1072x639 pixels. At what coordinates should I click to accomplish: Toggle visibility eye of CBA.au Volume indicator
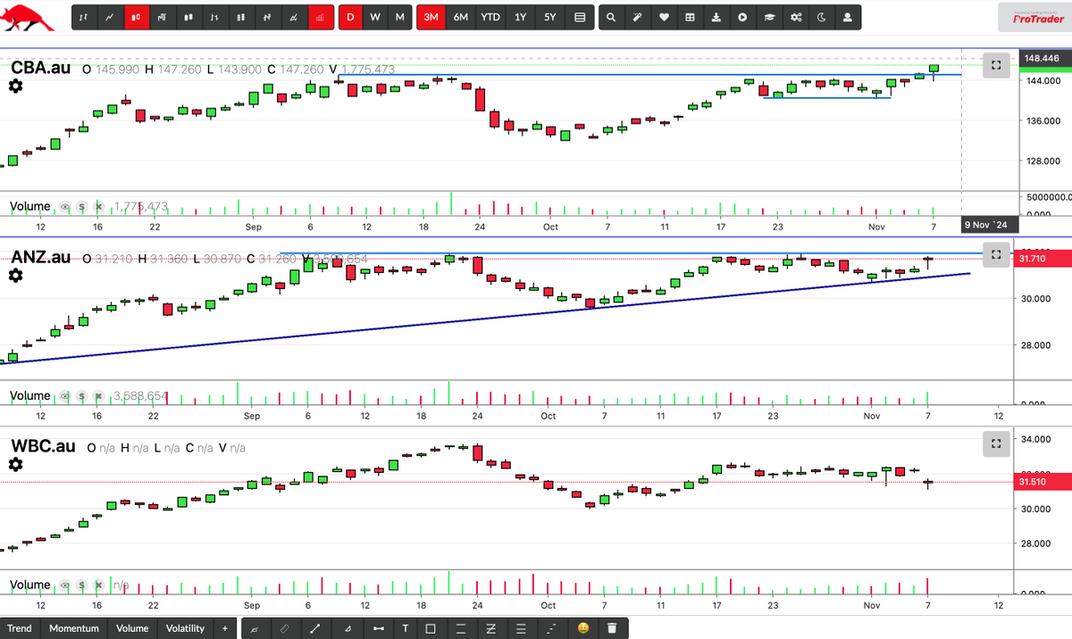point(64,206)
